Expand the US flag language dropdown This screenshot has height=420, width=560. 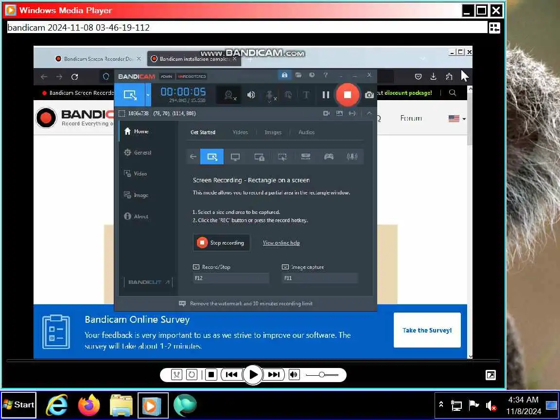457,119
